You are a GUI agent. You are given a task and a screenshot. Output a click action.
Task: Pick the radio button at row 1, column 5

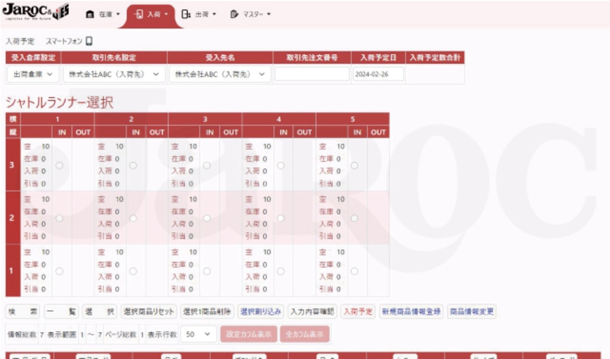pos(354,271)
